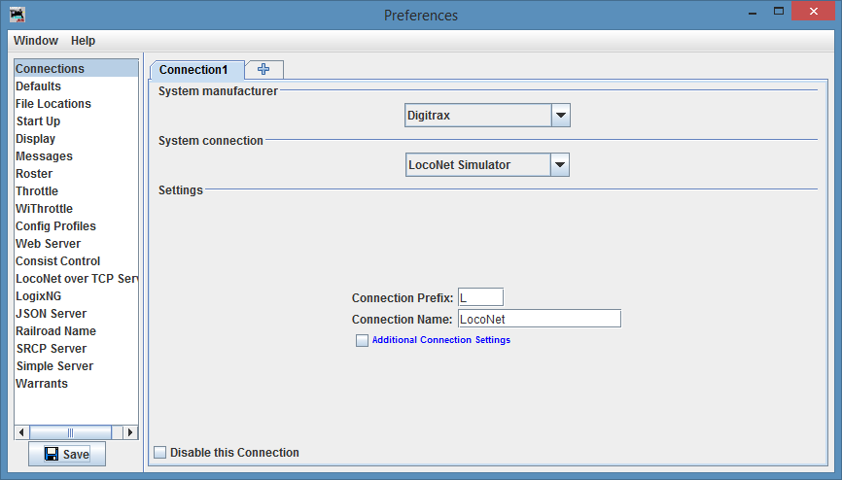Click the Connection Name text field
Viewport: 842px width, 480px height.
click(x=538, y=319)
